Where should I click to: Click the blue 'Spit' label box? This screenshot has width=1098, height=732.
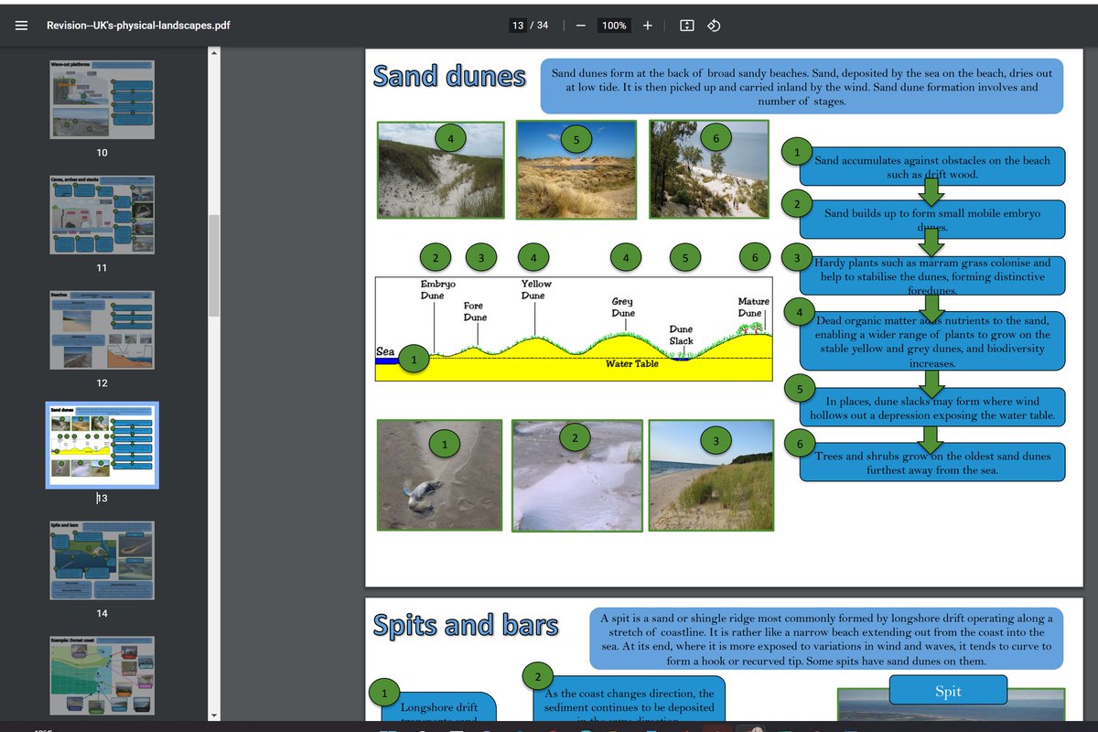[x=948, y=690]
